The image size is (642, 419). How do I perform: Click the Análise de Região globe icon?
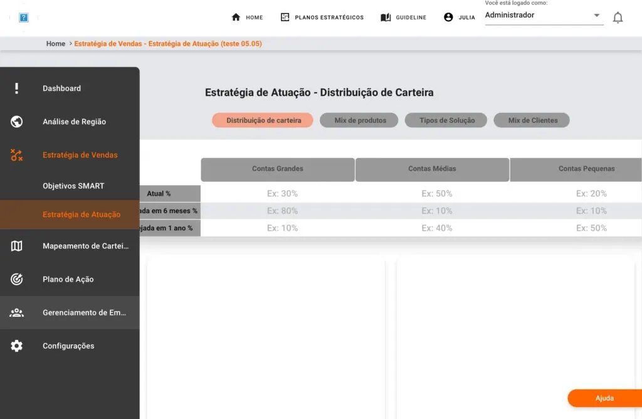coord(16,122)
